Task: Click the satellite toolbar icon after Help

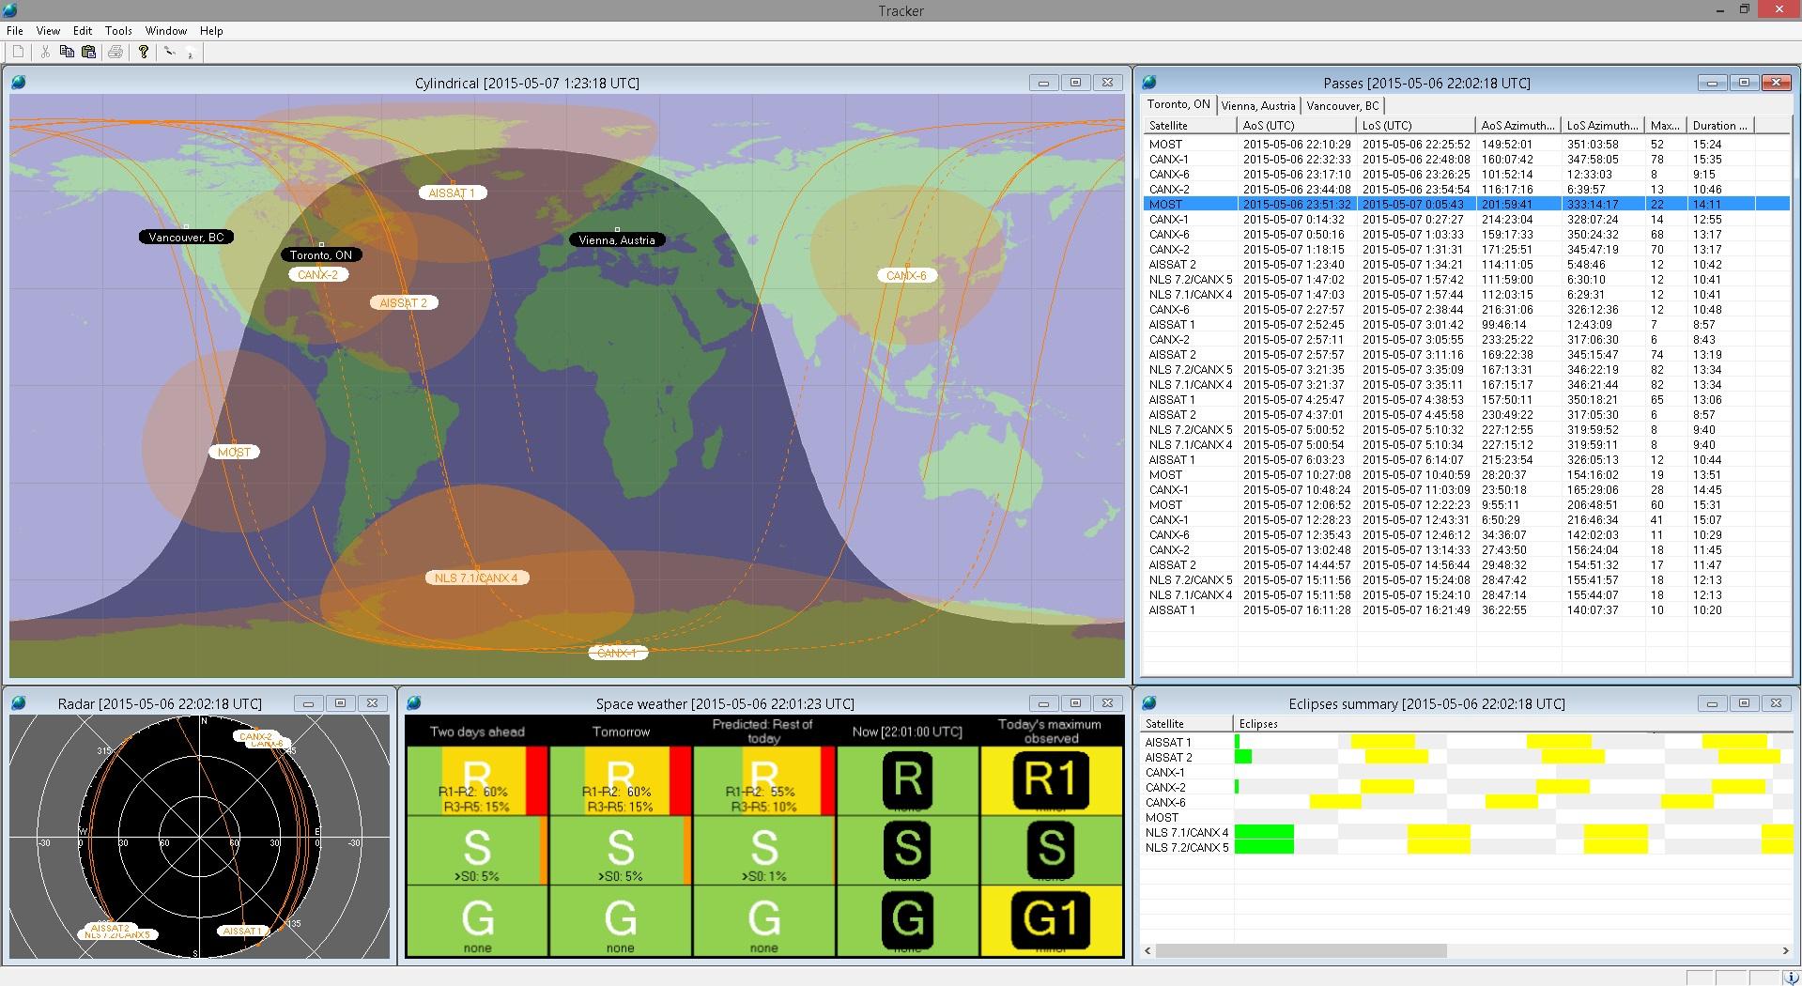Action: [170, 52]
